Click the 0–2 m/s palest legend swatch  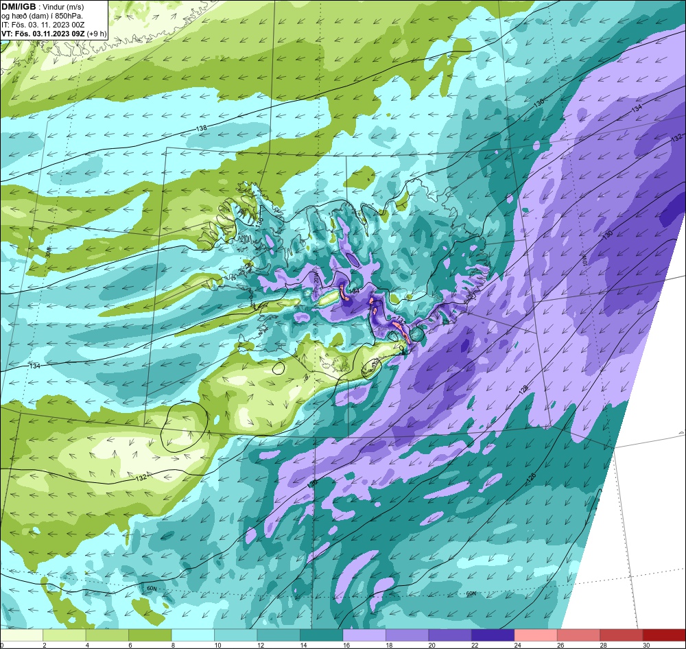point(21,635)
